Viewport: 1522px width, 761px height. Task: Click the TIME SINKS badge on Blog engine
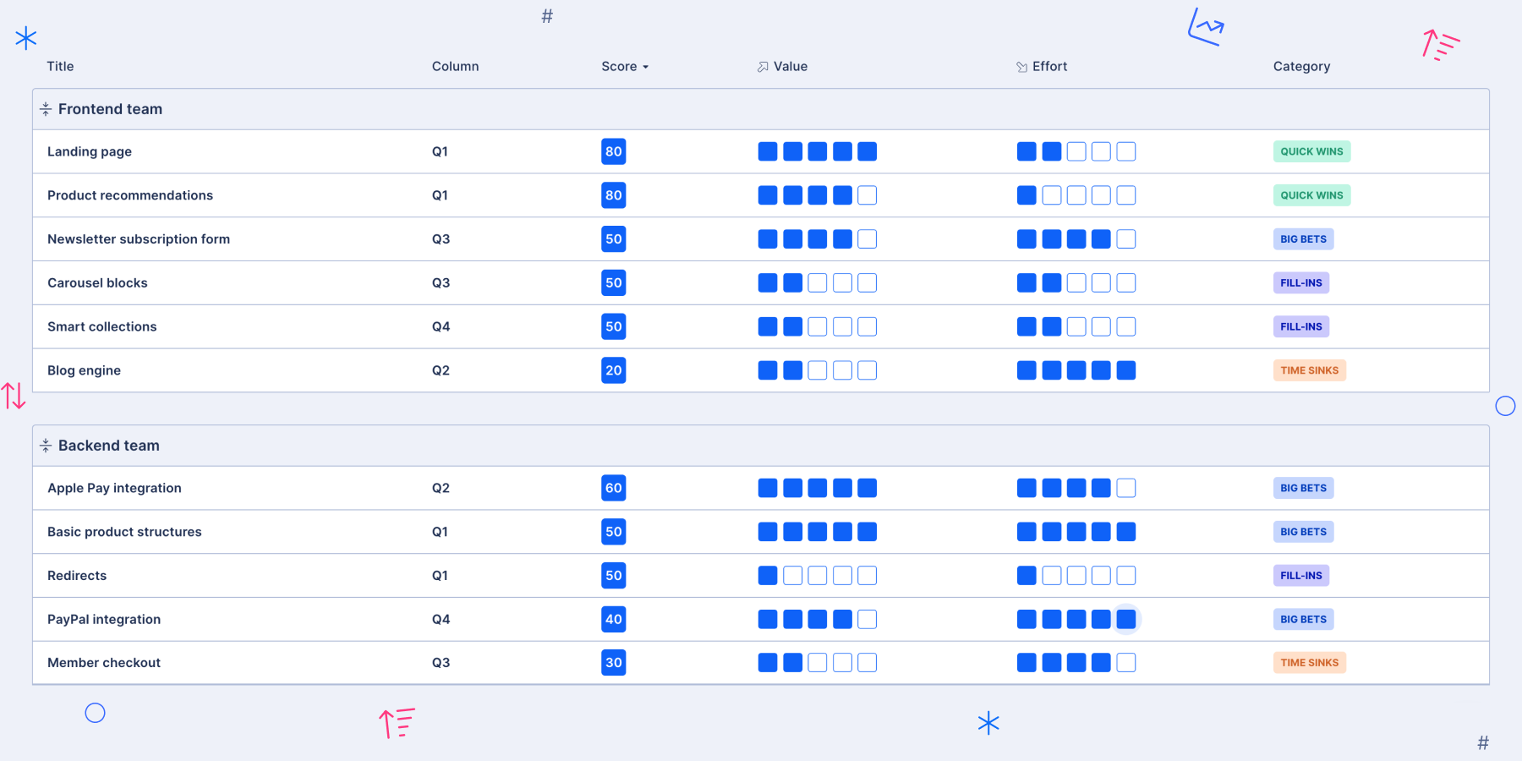point(1309,370)
